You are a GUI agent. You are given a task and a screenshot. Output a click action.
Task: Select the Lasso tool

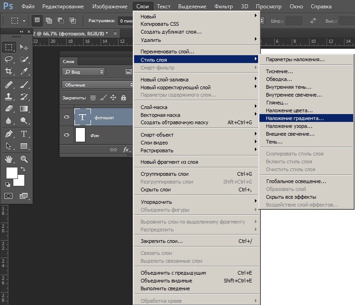tap(8, 59)
